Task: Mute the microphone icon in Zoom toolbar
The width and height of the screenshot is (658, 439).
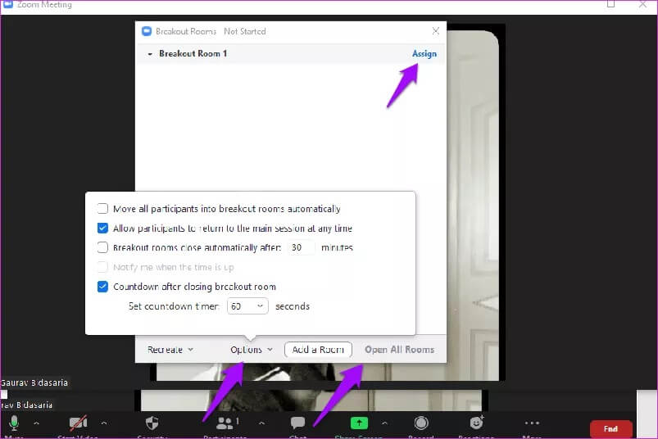Action: click(x=14, y=423)
